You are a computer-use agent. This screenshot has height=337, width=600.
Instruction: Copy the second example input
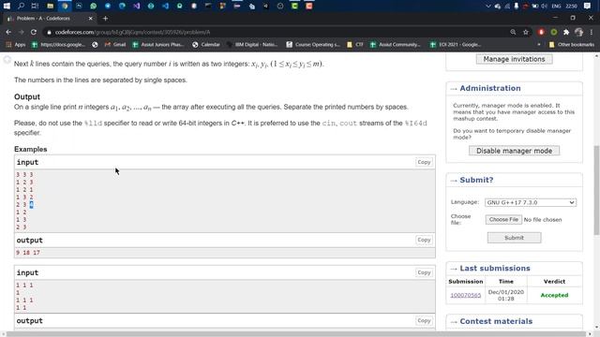tap(424, 272)
